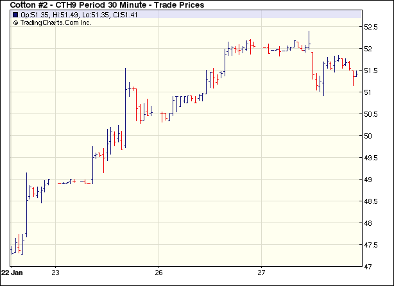
Task: Click the 49 price axis label
Action: coord(368,180)
